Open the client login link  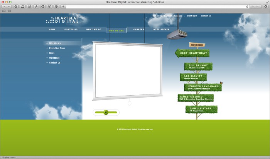[192, 16]
